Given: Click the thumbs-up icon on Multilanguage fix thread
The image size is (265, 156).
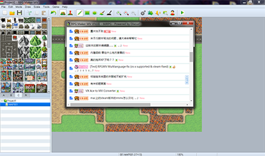Looking at the screenshot, I should (174, 67).
